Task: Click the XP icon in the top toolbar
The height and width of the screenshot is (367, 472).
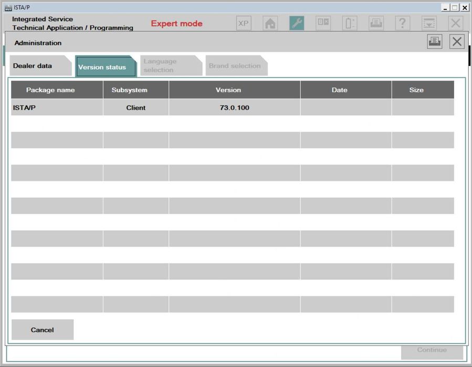Action: 244,23
